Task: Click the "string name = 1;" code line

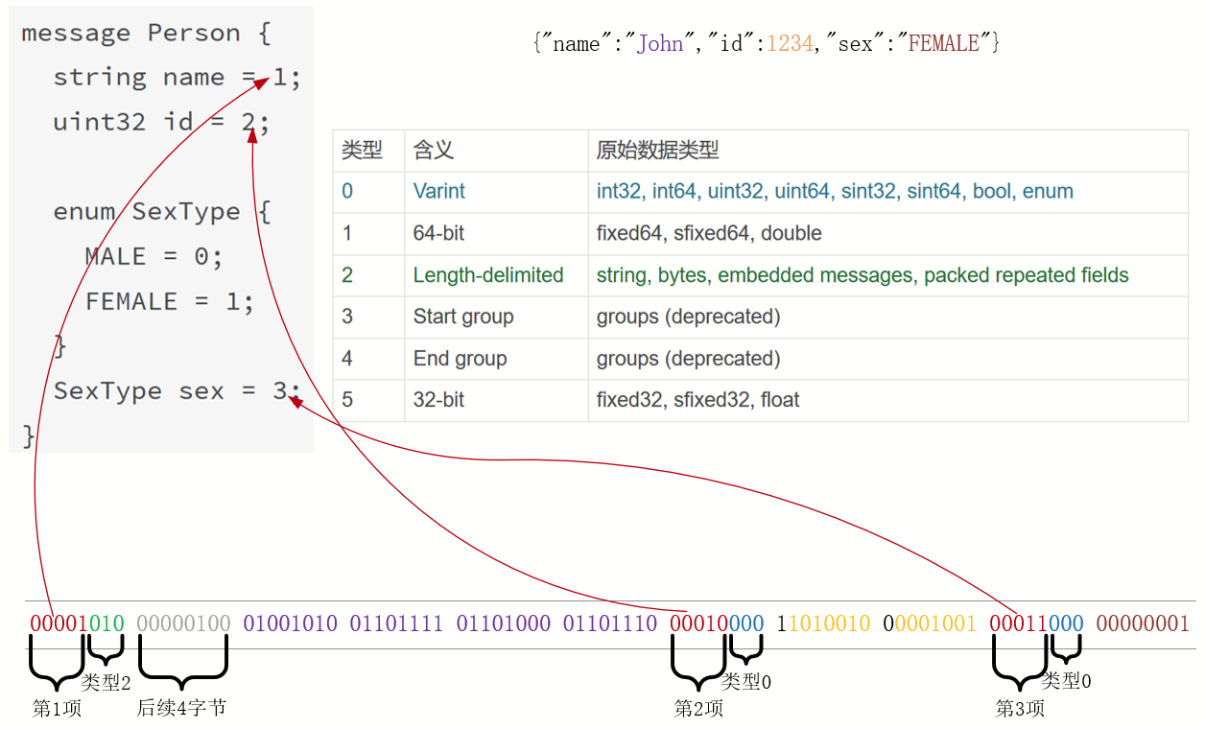Action: pyautogui.click(x=177, y=78)
